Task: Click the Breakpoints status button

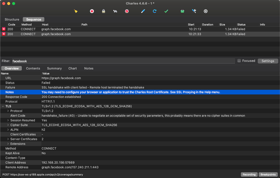Action: point(268,174)
